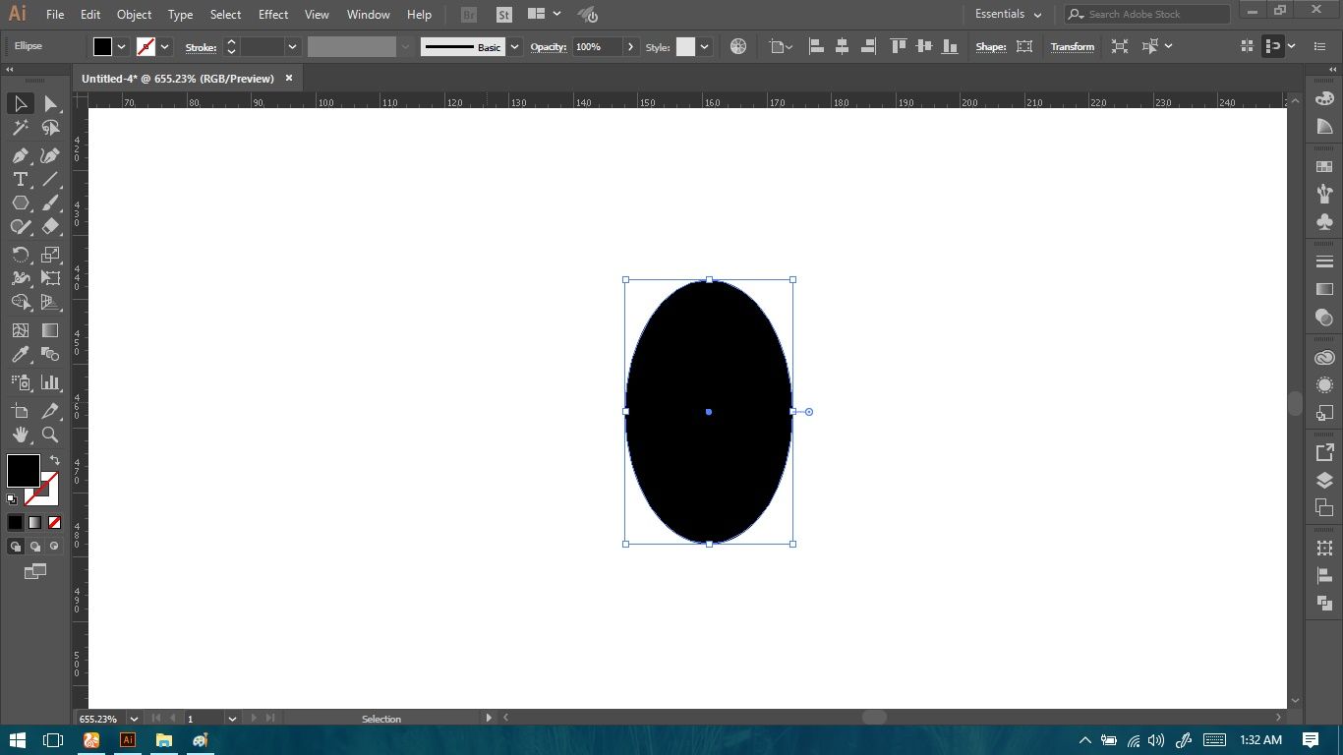
Task: Open the graphic Style dropdown
Action: click(x=704, y=47)
